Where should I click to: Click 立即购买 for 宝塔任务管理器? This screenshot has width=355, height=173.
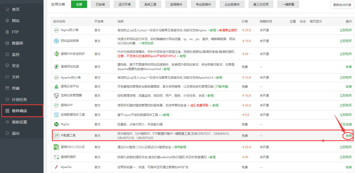pos(346,96)
